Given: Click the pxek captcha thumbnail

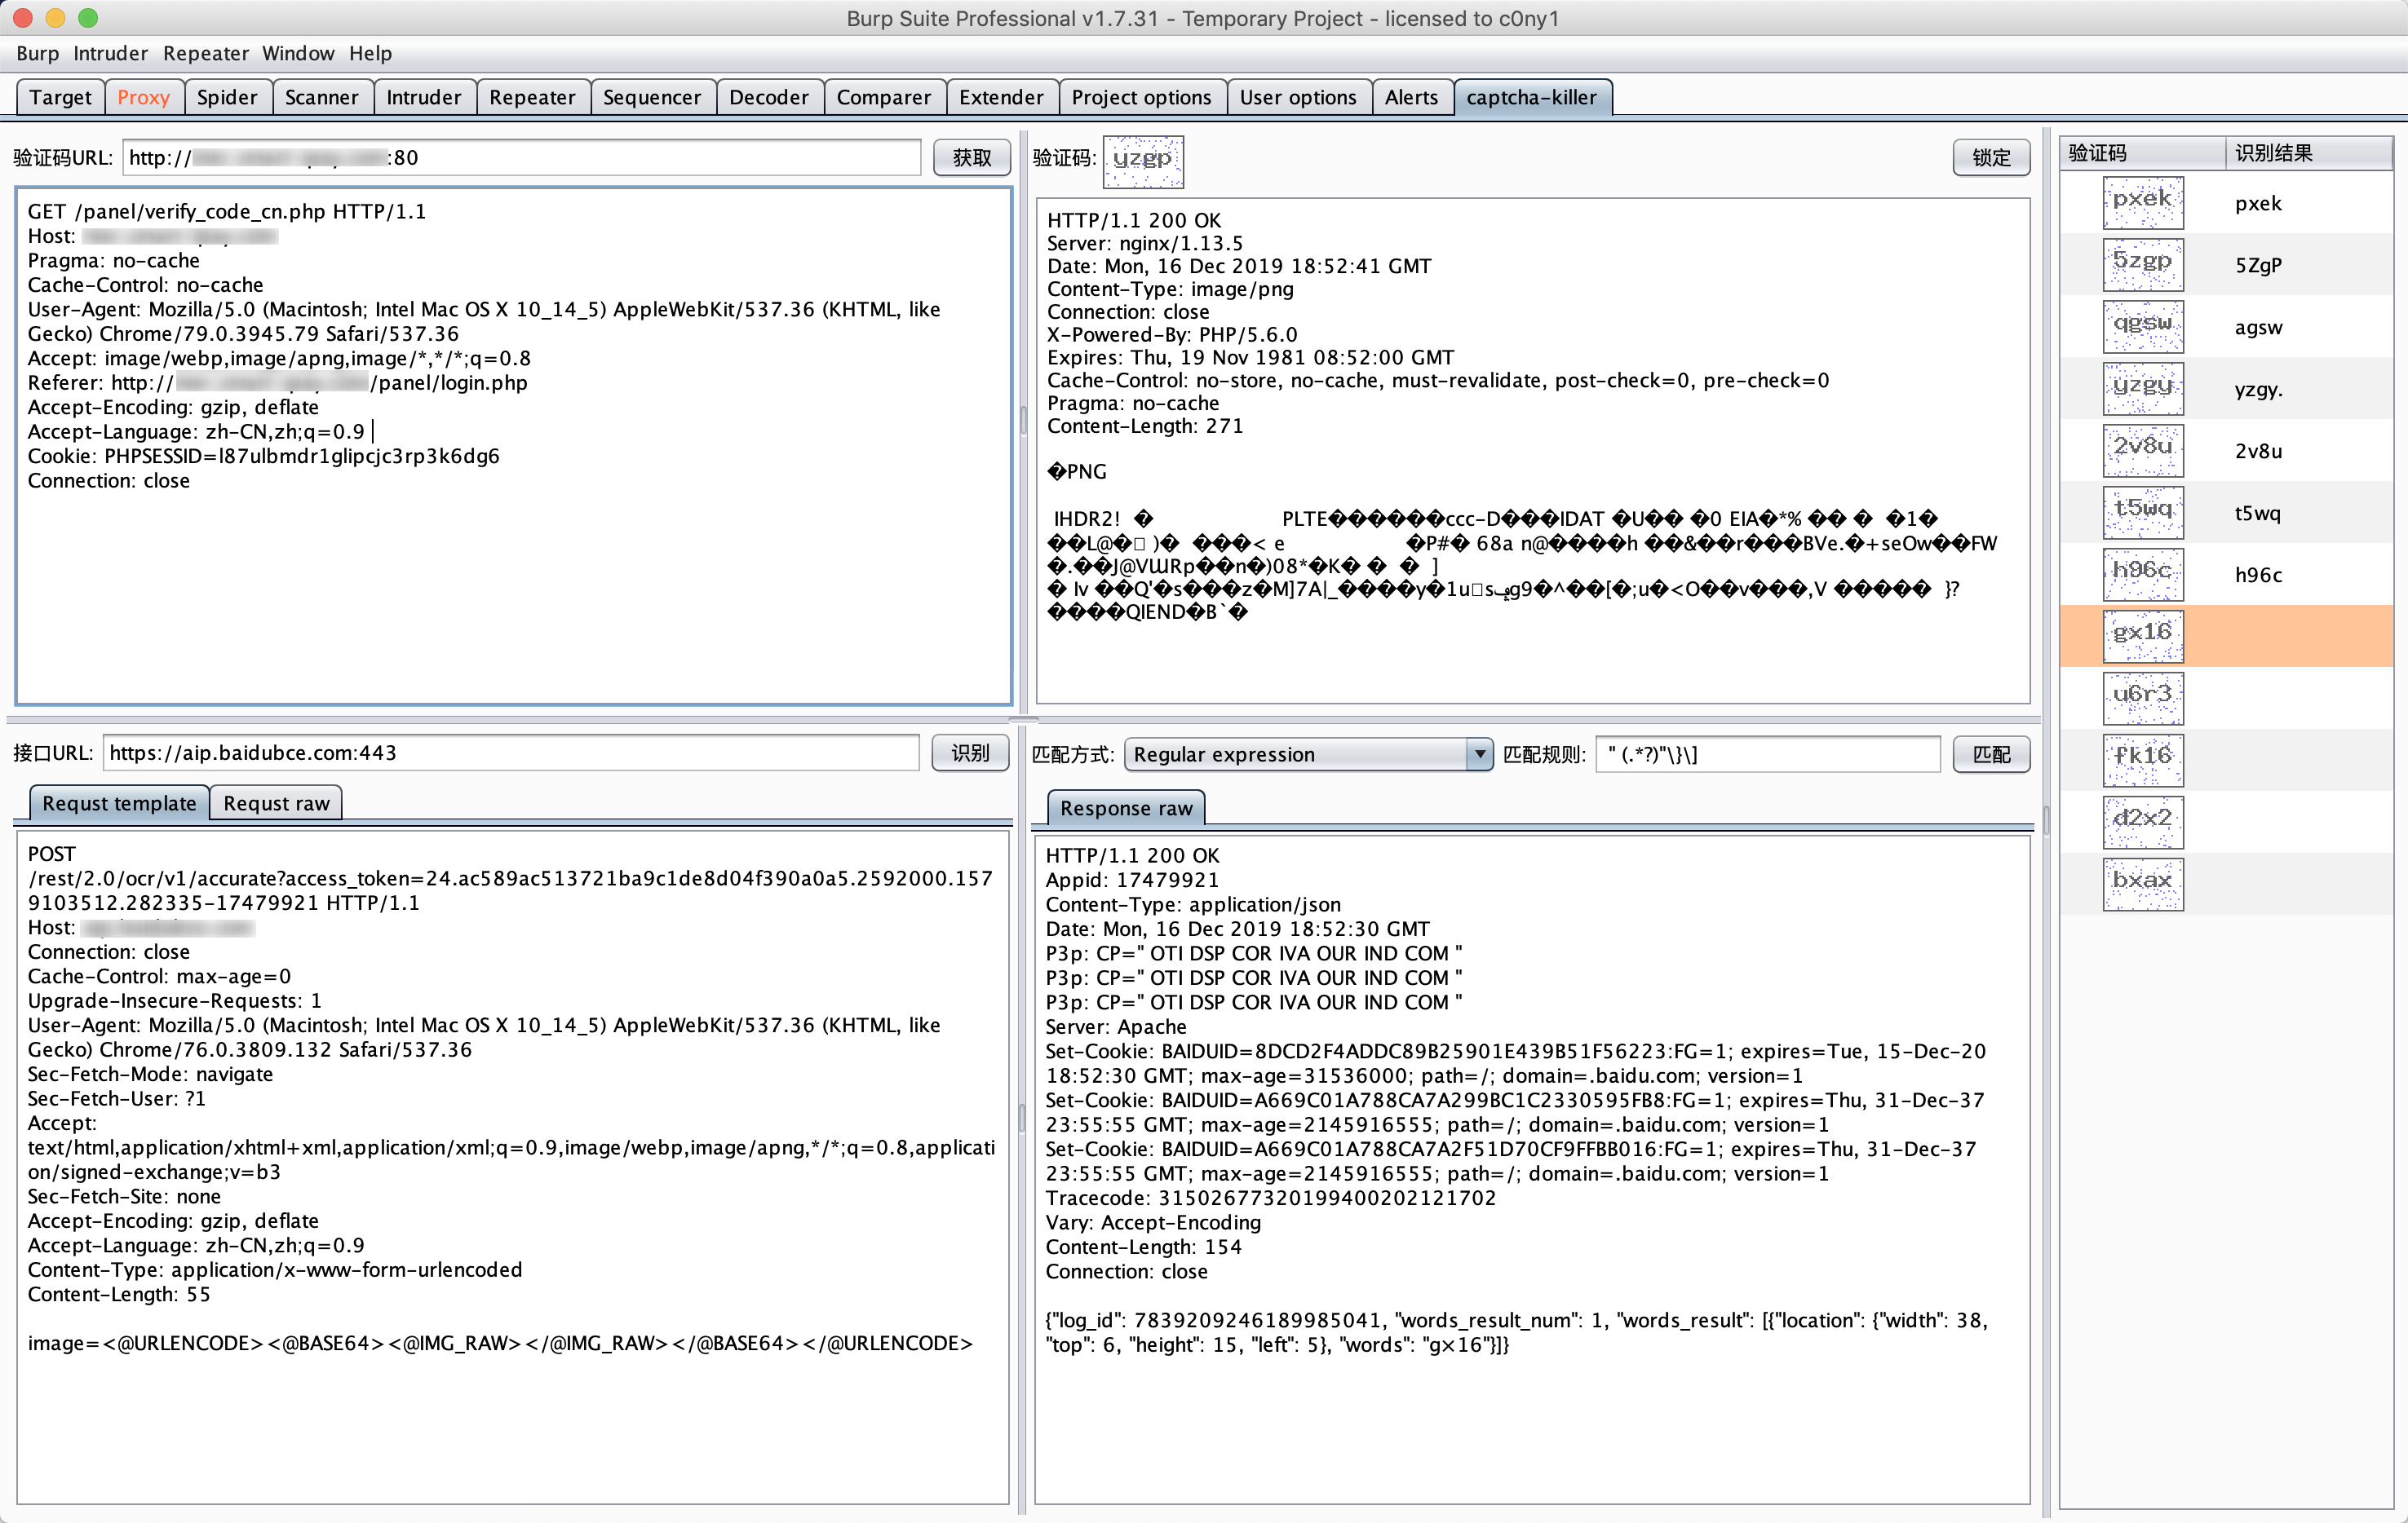Looking at the screenshot, I should coord(2142,202).
